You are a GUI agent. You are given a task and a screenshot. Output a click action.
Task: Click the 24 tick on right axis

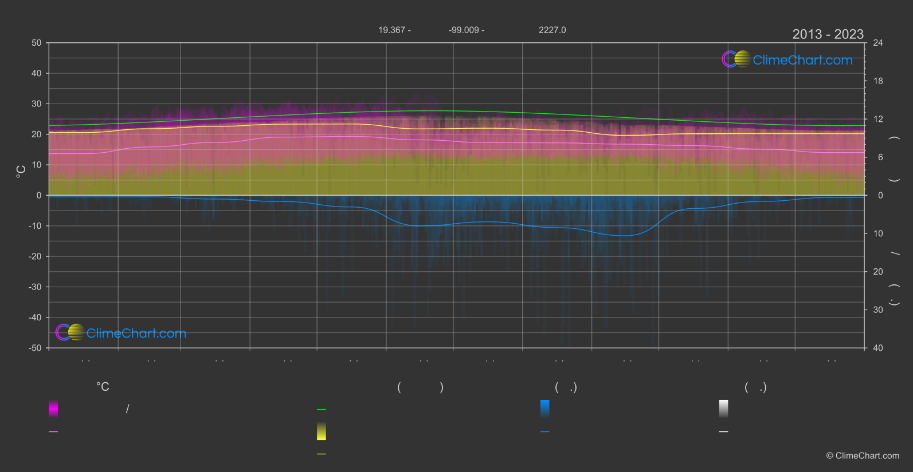877,43
